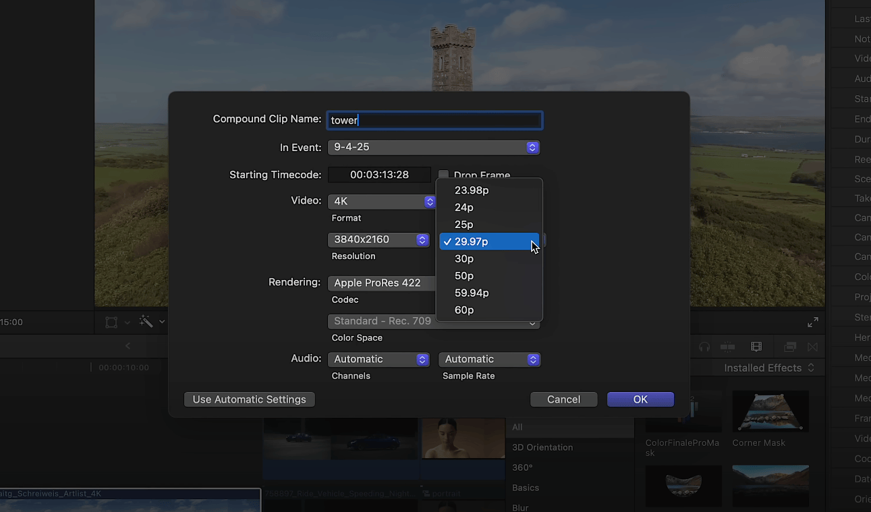Select 23.98p frame rate option
This screenshot has height=512, width=871.
pyautogui.click(x=489, y=190)
